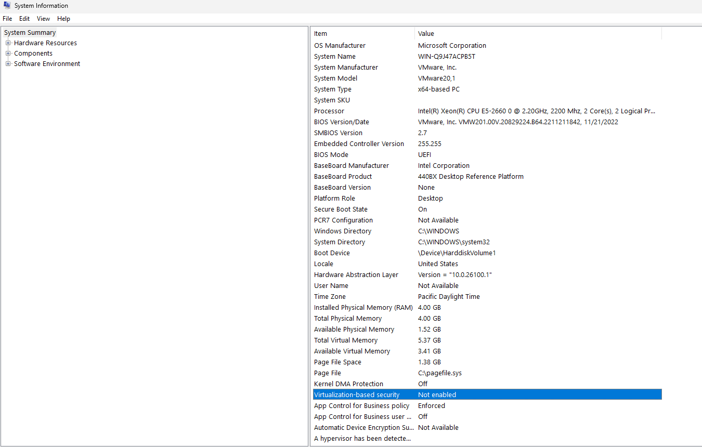
Task: Select the Total Virtual Memory row
Action: (487, 340)
